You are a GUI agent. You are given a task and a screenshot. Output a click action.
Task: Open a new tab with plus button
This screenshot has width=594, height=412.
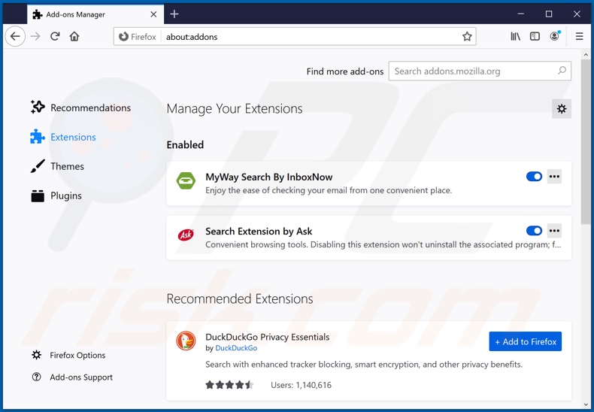(174, 14)
